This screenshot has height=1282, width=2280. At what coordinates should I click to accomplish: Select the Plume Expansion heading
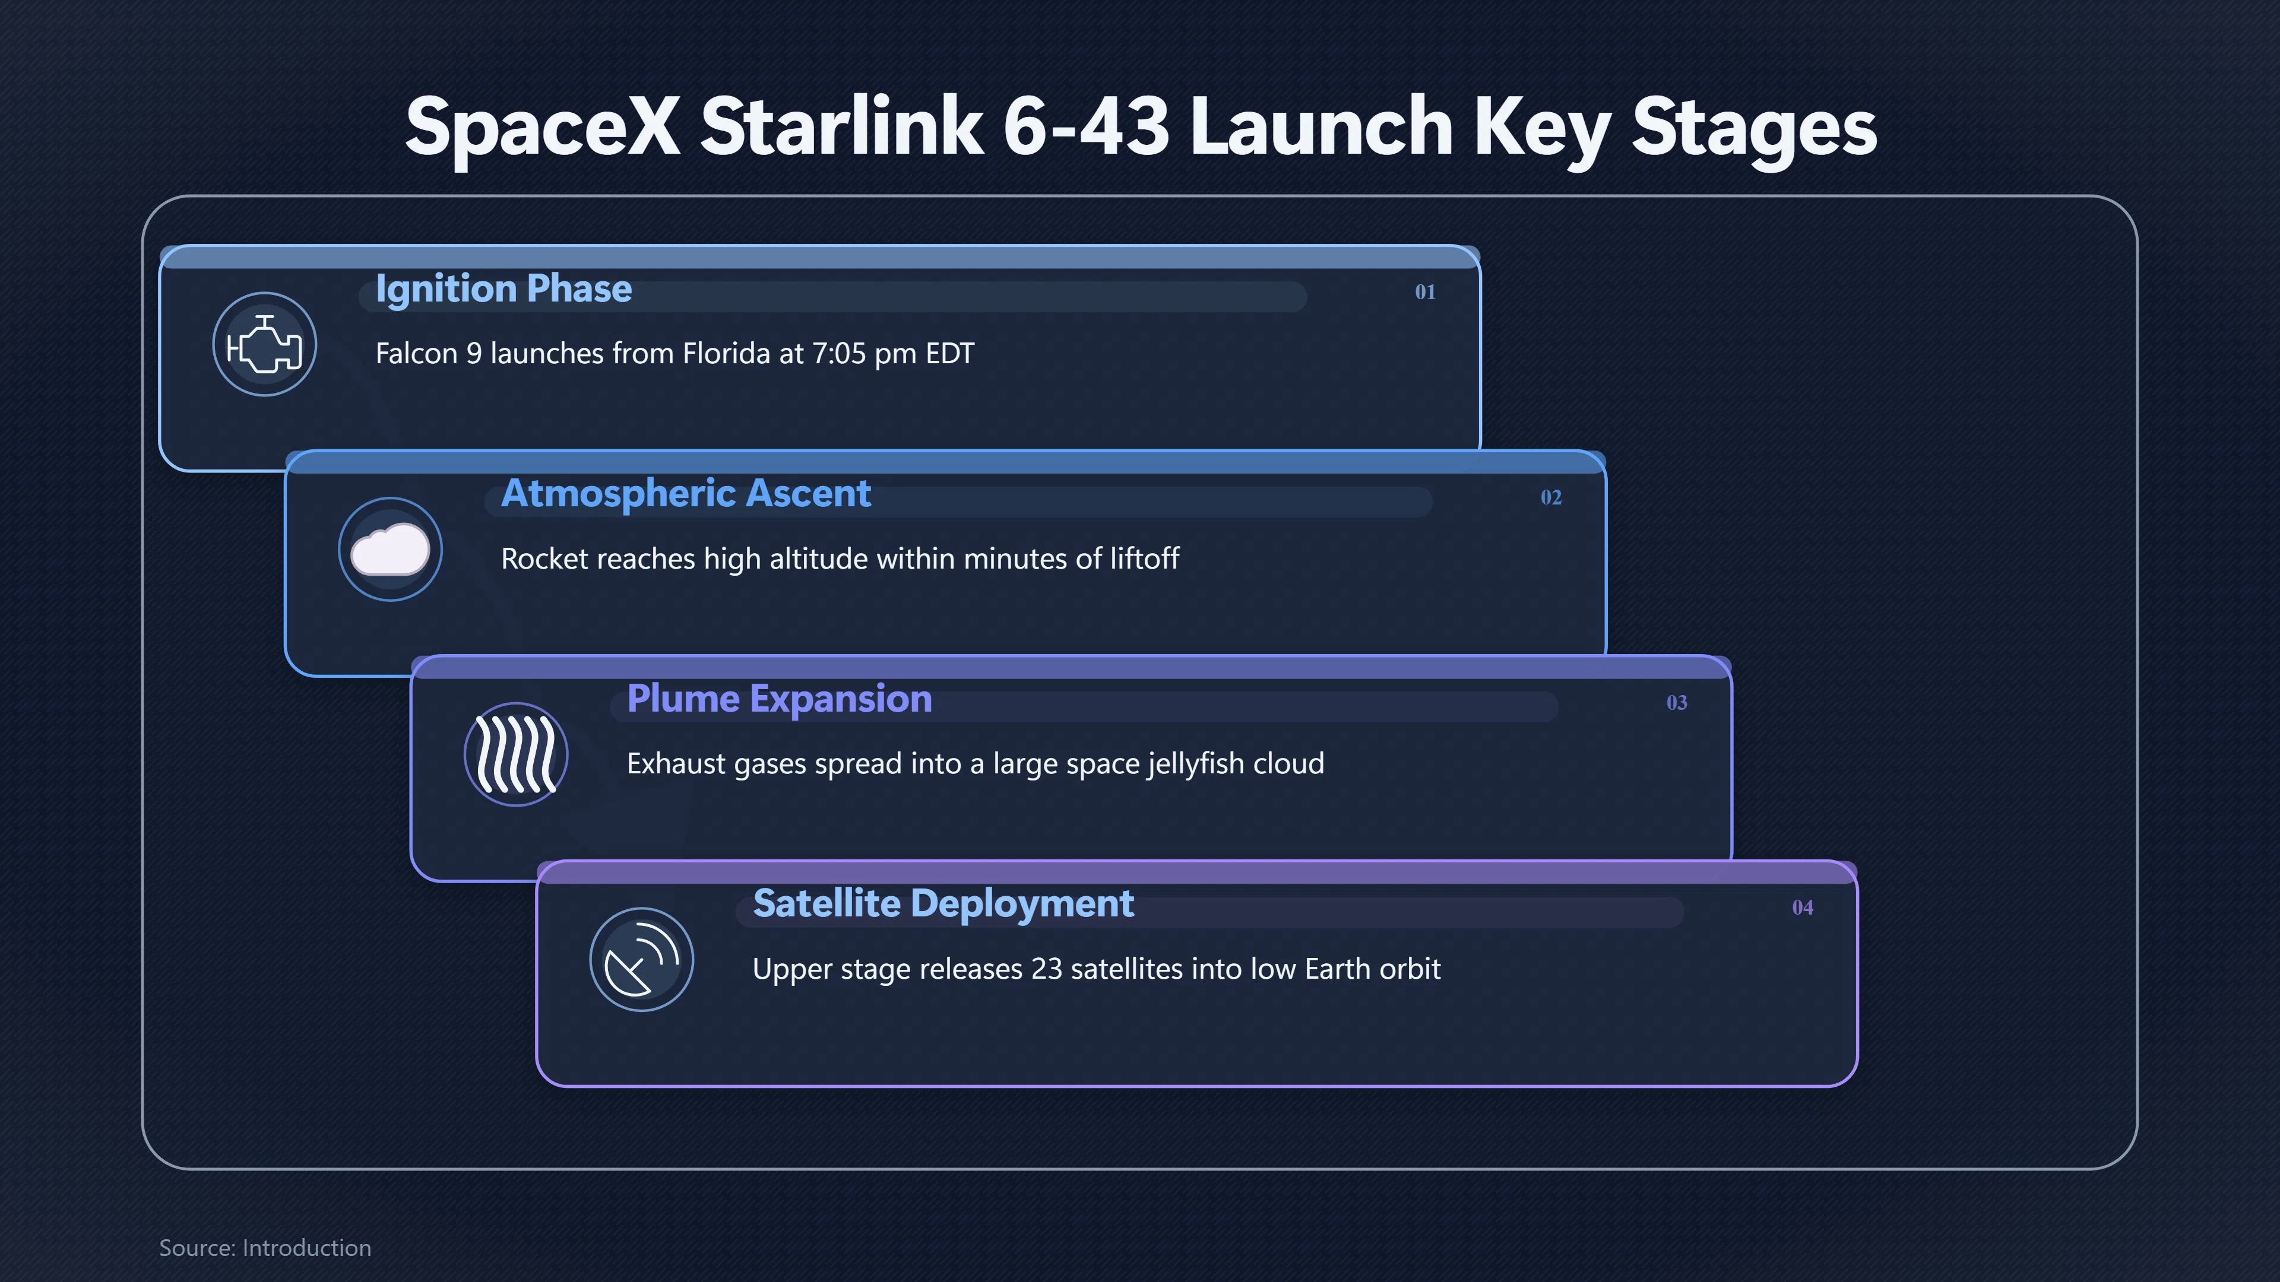[780, 700]
